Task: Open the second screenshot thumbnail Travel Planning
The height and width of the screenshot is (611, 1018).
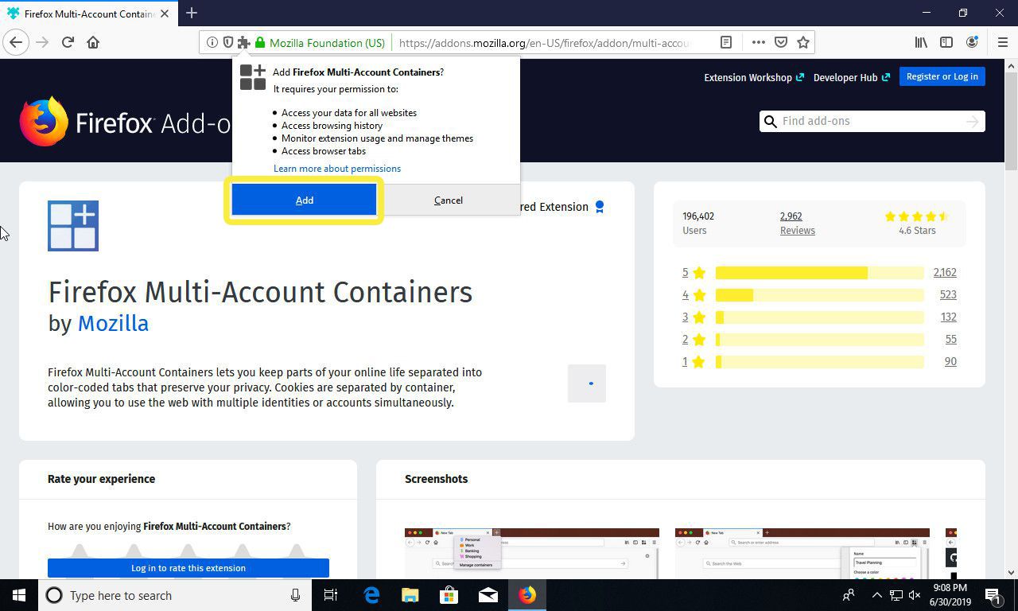Action: point(802,553)
